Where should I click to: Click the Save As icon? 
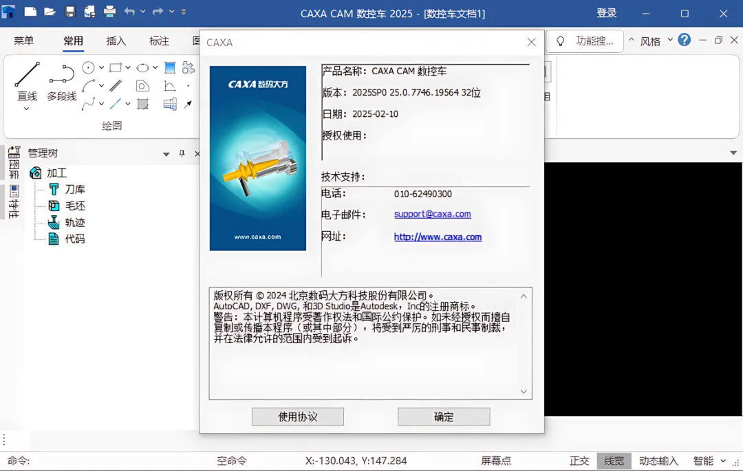pyautogui.click(x=89, y=12)
